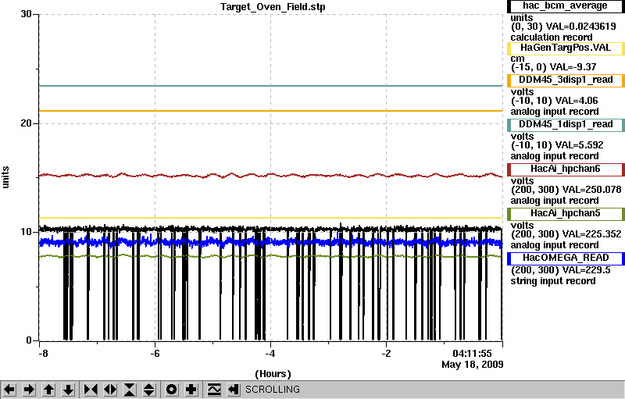Select the DDM45_1disp1_read legend entry
Image resolution: width=625 pixels, height=399 pixels.
566,125
